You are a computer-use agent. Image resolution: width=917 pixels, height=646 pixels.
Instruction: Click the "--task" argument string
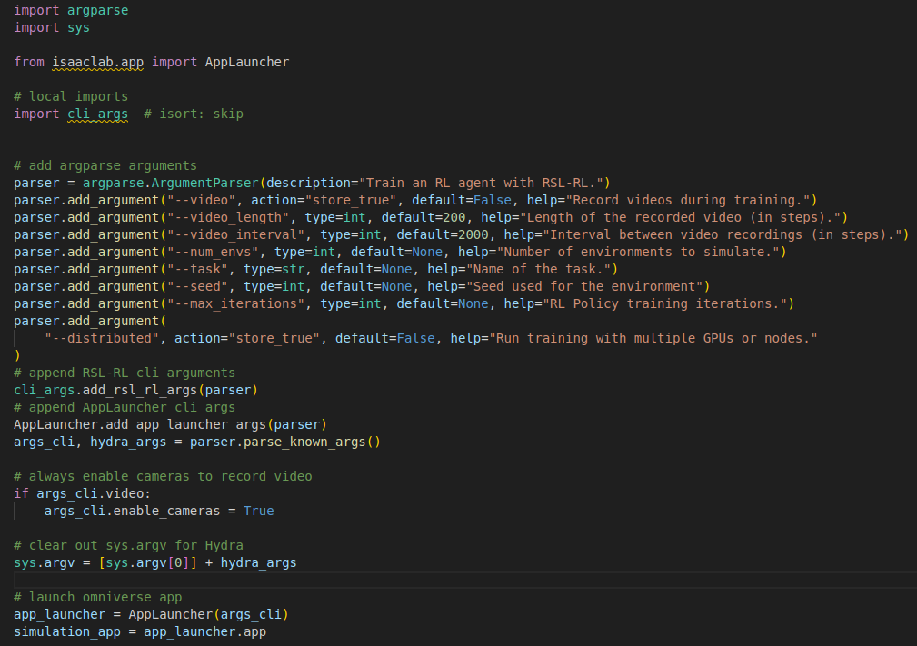pos(197,269)
